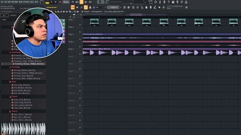Open the FILE menu
Viewport: 241px width, 135px height.
(x=2, y=2)
